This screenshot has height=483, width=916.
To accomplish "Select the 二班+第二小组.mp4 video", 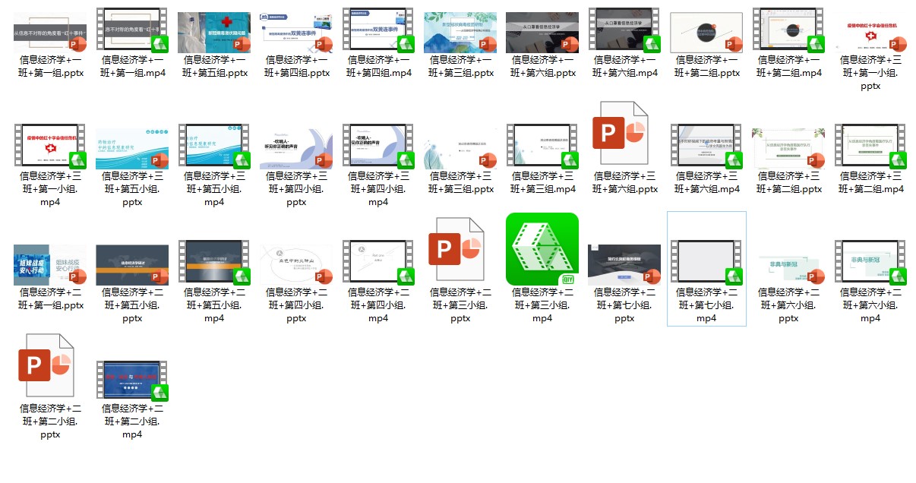I will [x=132, y=379].
